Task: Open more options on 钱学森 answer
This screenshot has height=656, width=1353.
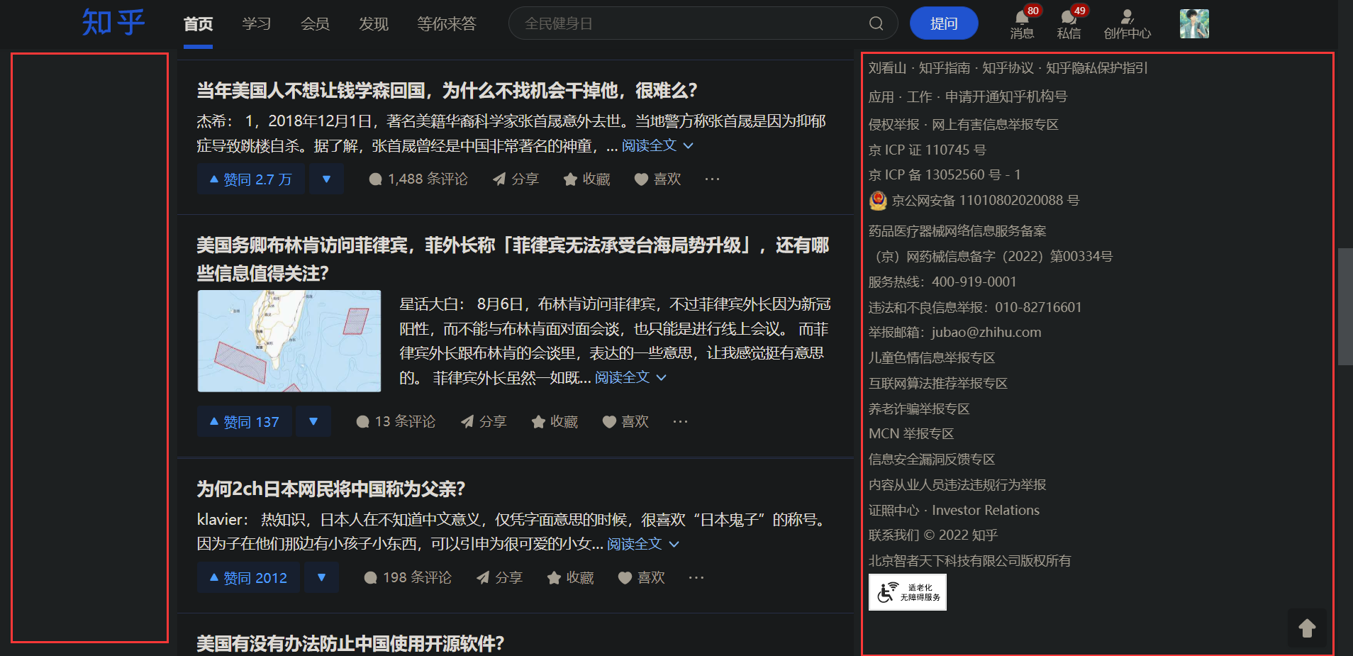Action: click(x=712, y=179)
